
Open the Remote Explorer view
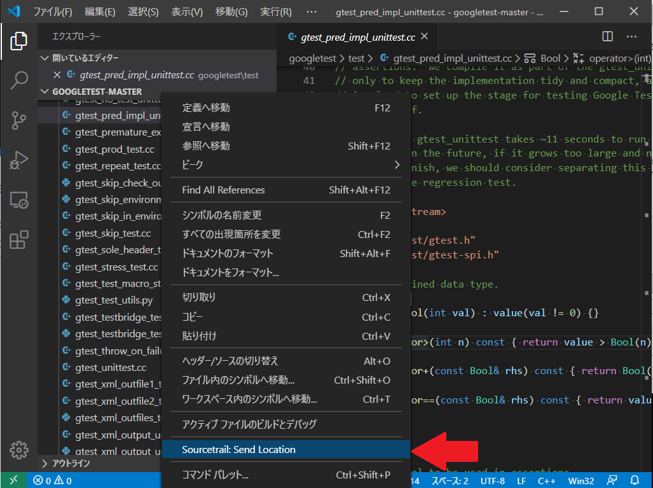pyautogui.click(x=19, y=200)
